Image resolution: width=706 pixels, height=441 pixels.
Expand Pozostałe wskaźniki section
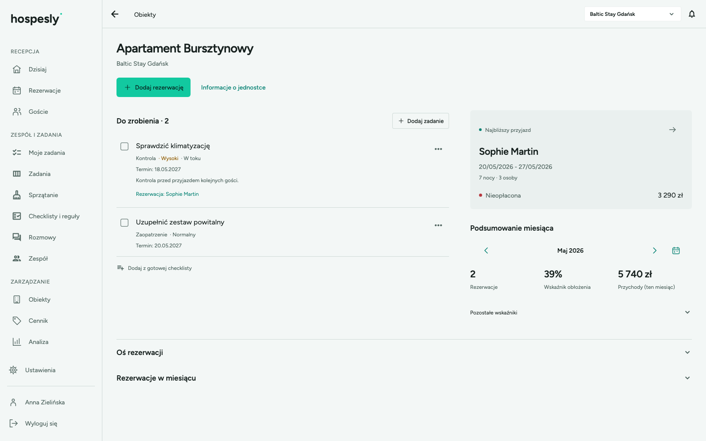pyautogui.click(x=581, y=312)
